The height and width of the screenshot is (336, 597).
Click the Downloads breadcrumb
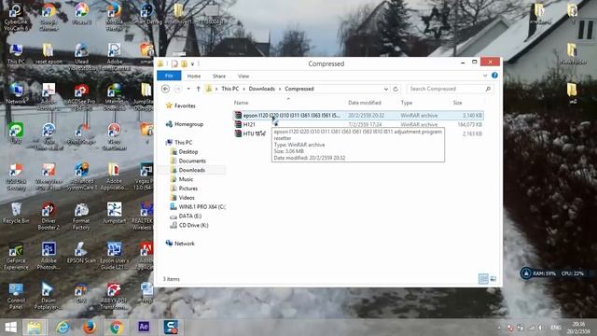261,89
